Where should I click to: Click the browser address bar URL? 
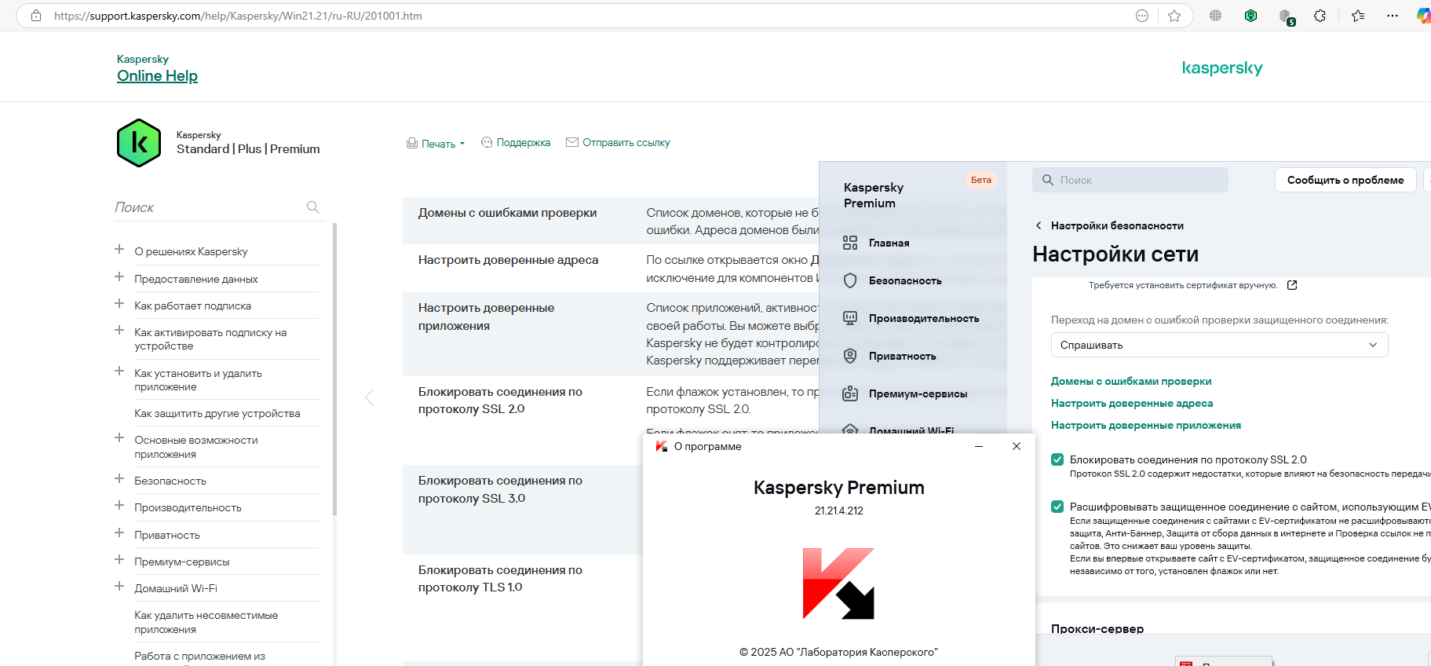238,16
